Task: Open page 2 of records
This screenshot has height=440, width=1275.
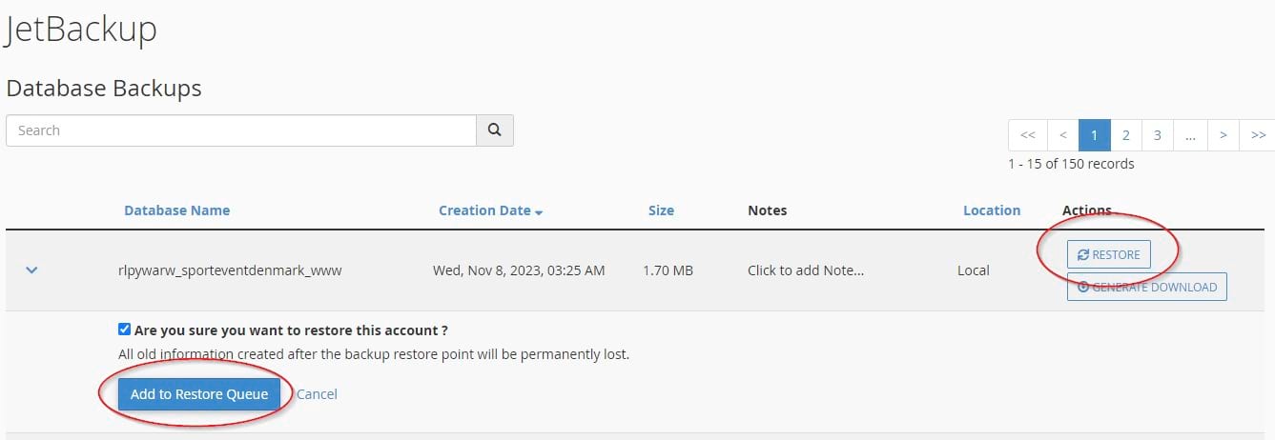Action: 1125,135
